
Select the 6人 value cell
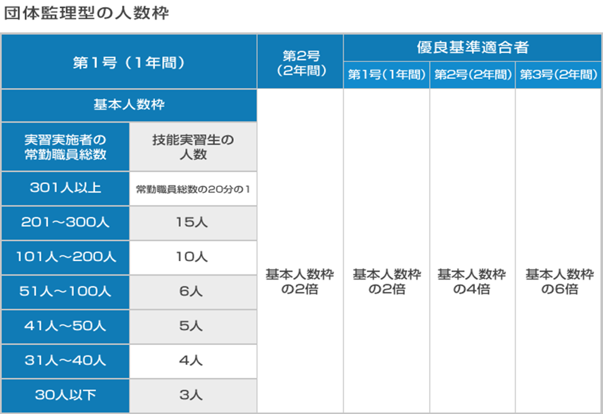click(x=193, y=291)
